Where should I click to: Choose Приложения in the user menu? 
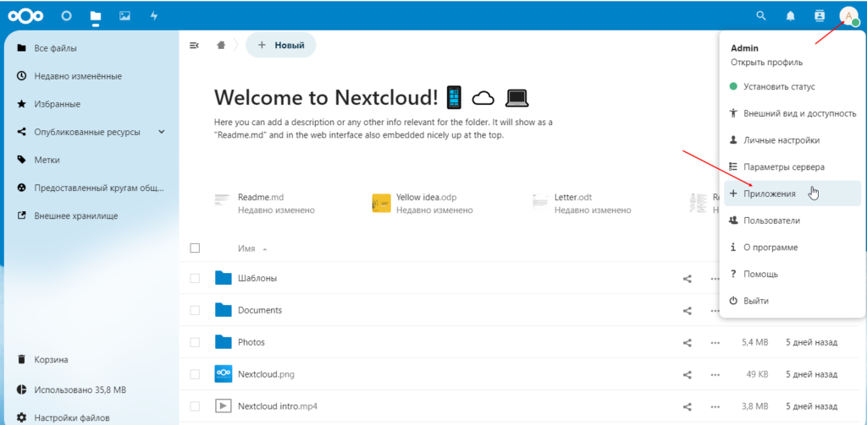[x=792, y=193]
